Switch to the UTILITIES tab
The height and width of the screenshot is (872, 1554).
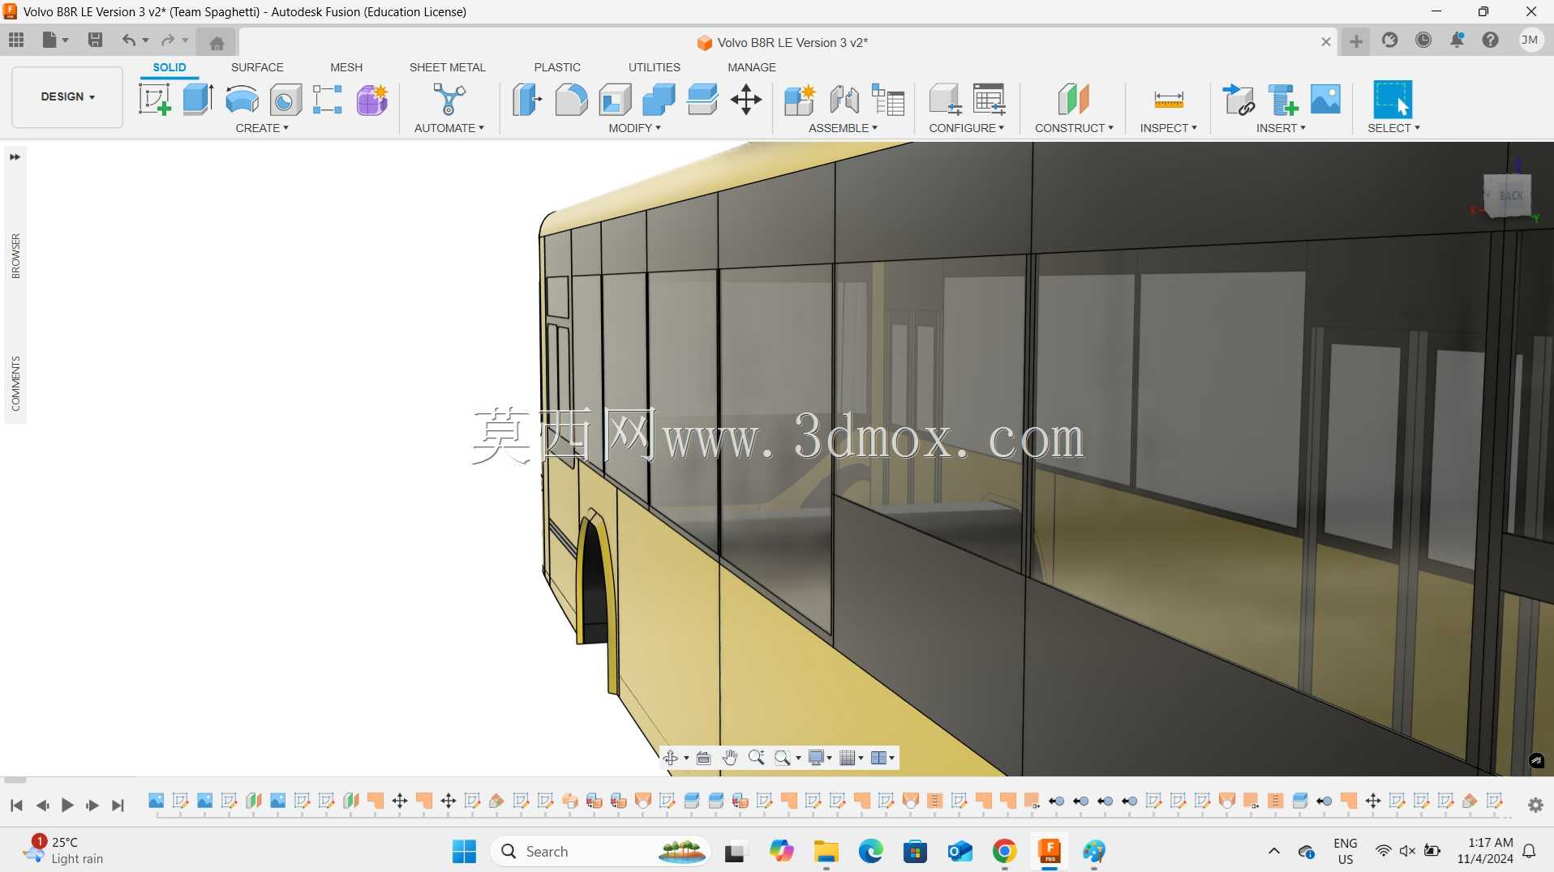point(654,67)
